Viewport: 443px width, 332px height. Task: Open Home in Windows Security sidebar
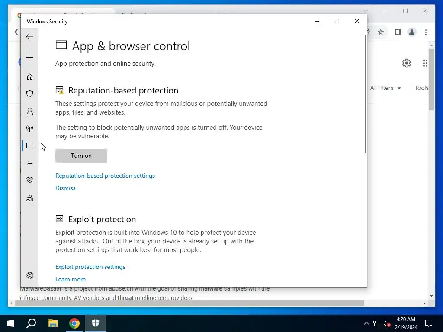click(x=30, y=77)
